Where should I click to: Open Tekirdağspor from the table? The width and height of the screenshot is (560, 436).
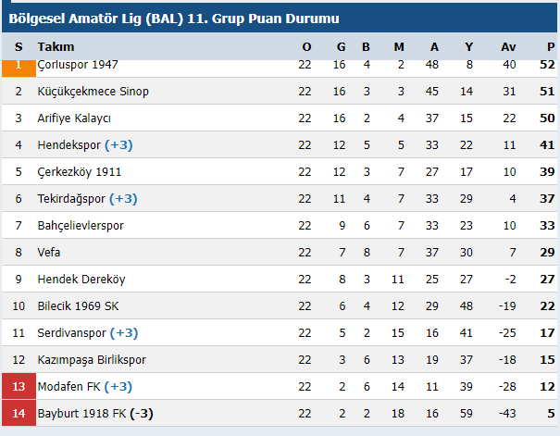tap(71, 199)
